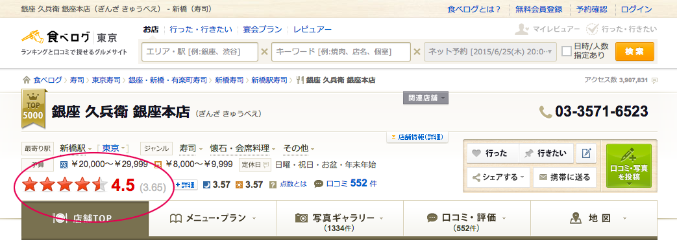This screenshot has height=246, width=677.
Task: Click in the エリア・駅 input field
Action: point(200,52)
